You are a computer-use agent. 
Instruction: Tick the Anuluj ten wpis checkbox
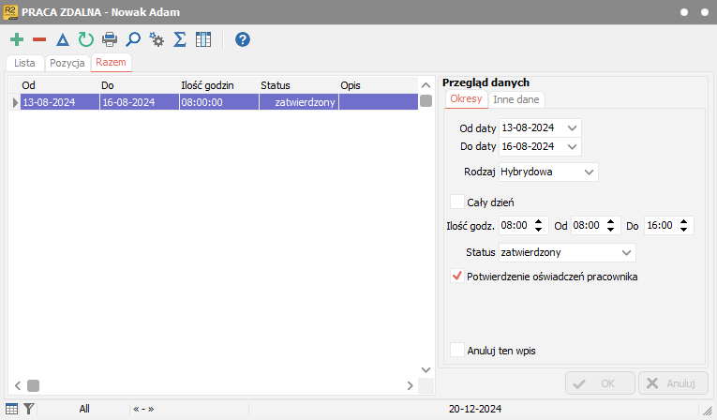(457, 350)
